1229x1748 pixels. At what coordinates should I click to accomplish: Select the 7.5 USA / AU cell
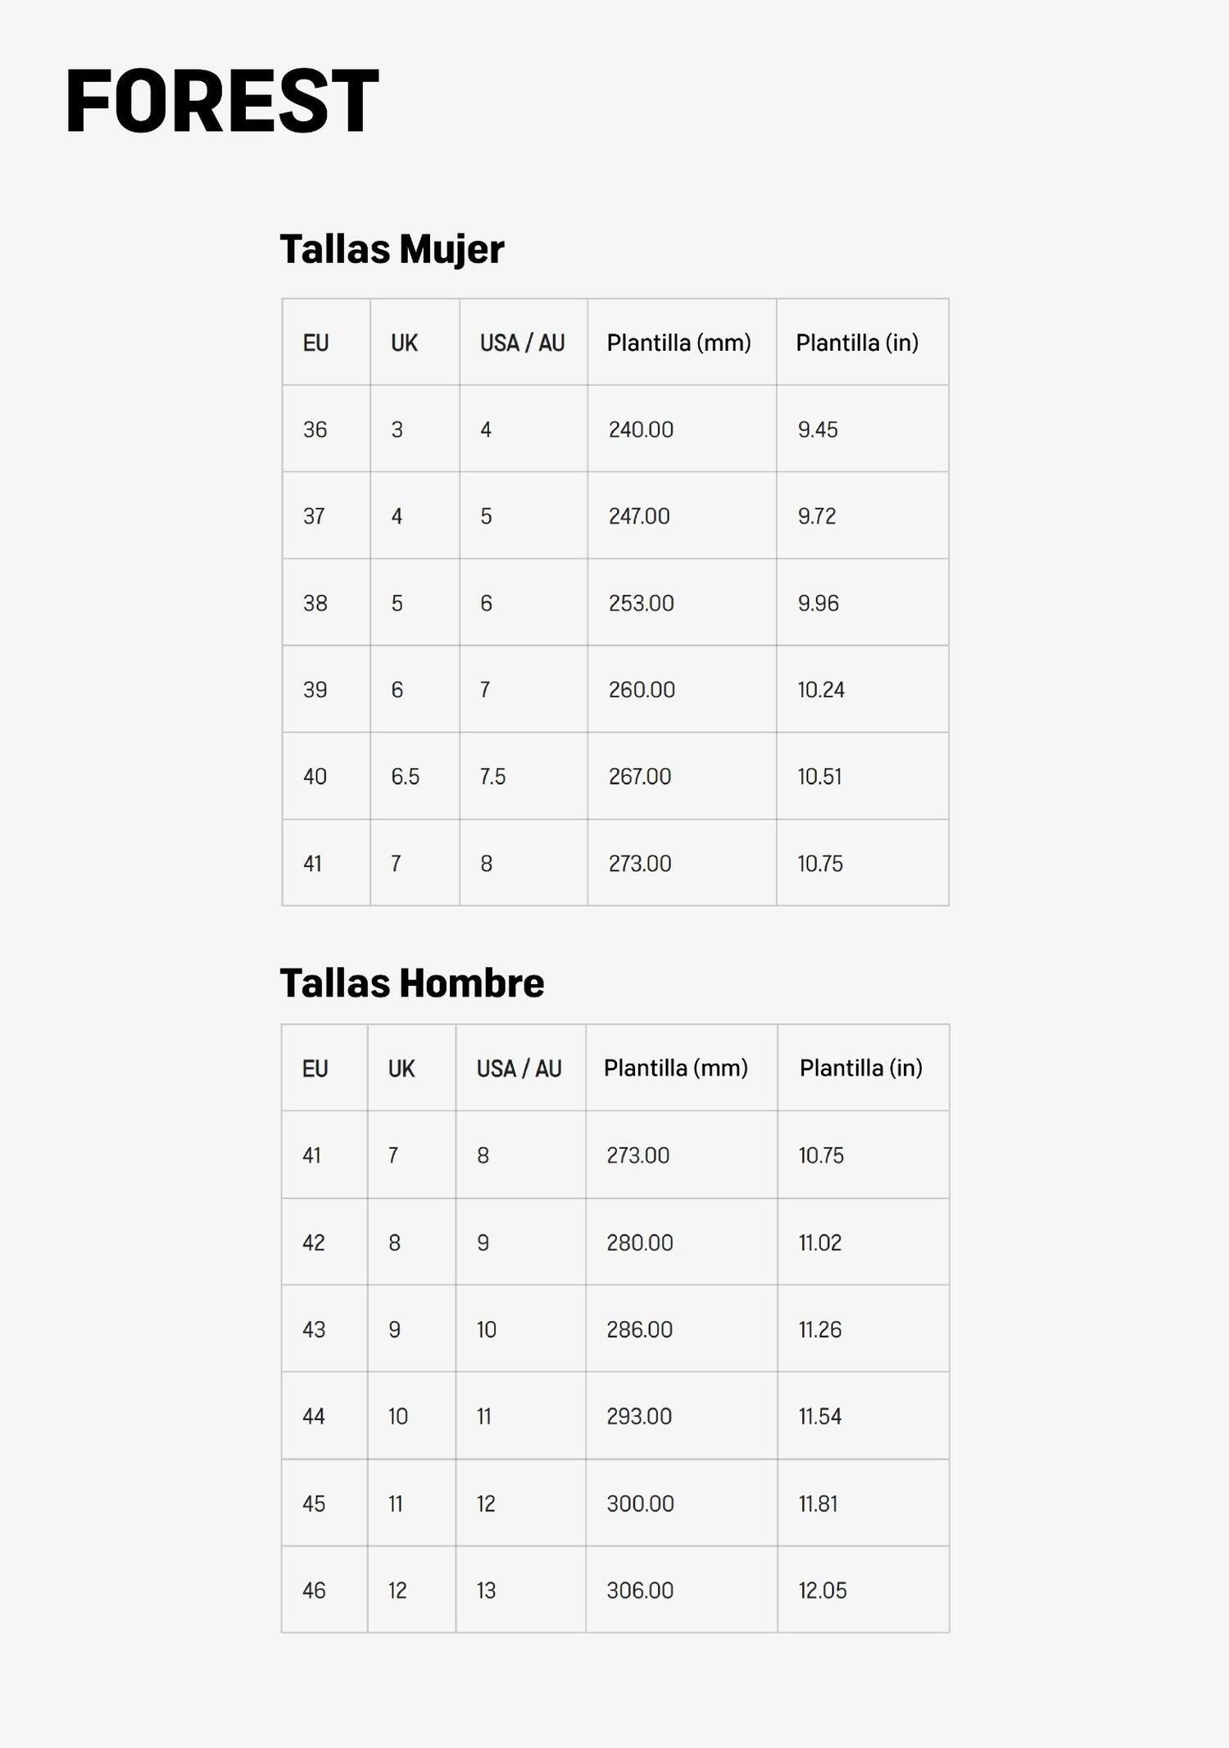coord(524,776)
